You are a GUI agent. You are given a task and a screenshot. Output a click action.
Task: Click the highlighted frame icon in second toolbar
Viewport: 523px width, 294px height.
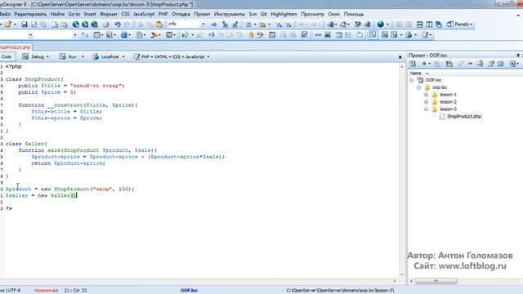click(x=373, y=34)
